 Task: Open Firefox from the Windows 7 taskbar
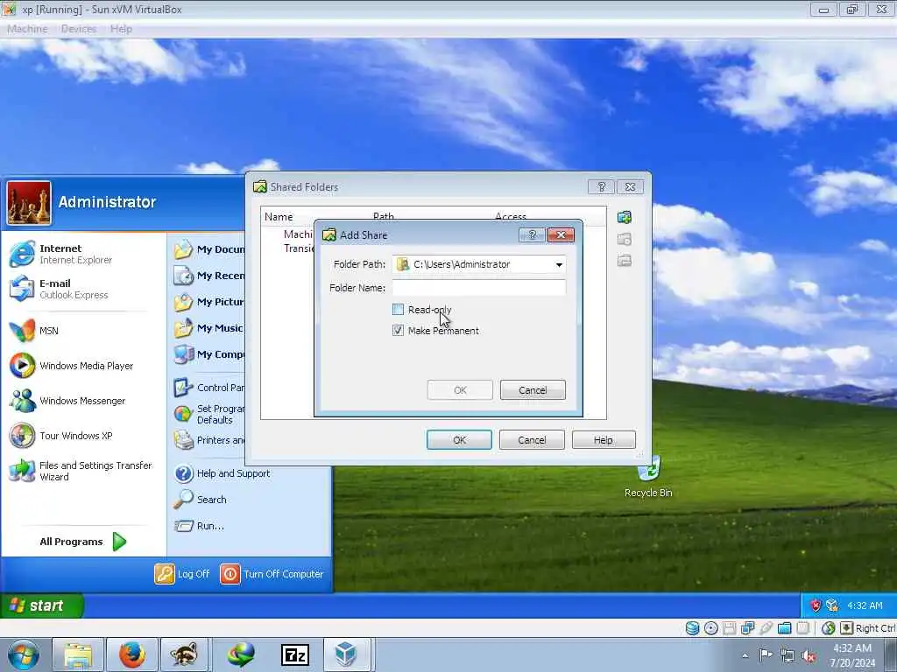click(x=132, y=654)
